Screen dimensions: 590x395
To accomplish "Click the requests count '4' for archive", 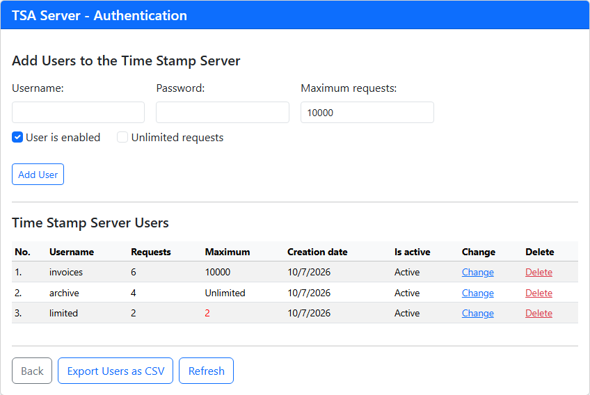I will [x=133, y=293].
